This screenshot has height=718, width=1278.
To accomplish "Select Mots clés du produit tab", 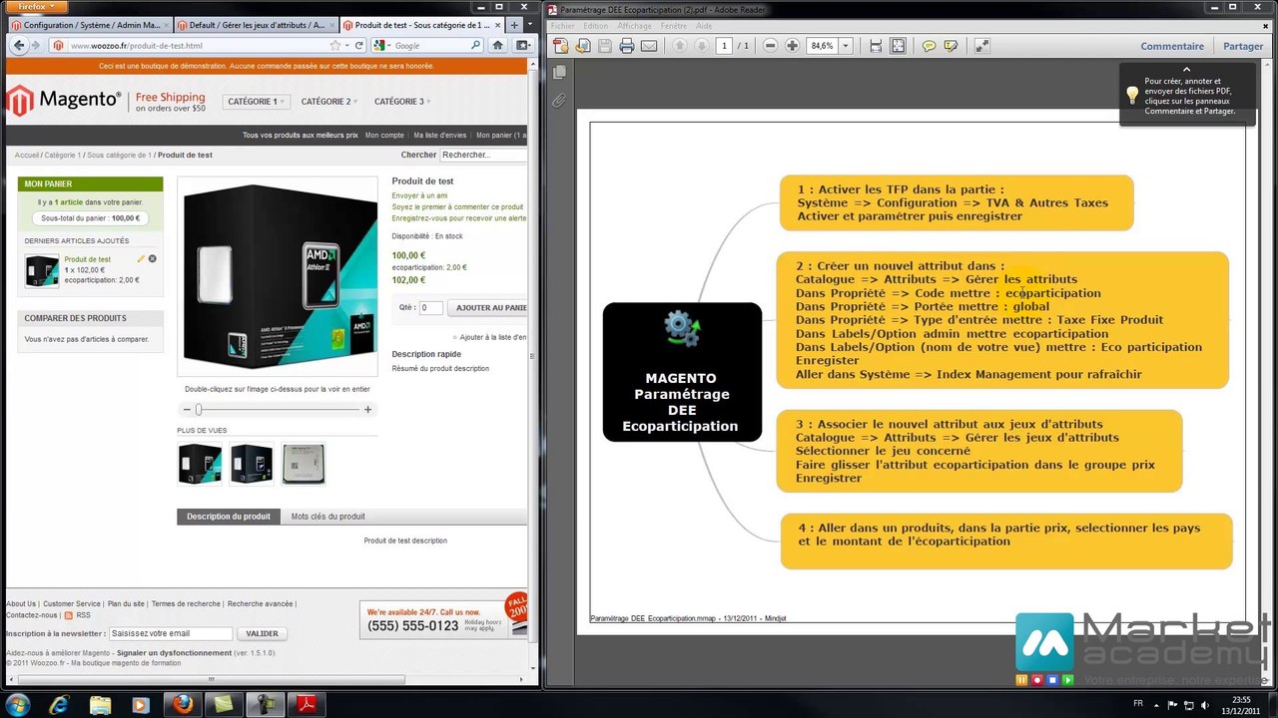I will [x=327, y=517].
